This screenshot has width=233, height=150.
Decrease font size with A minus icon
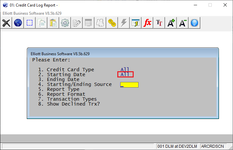point(182,23)
